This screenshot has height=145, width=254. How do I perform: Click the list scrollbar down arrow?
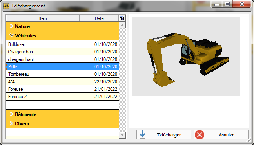pyautogui.click(x=122, y=135)
